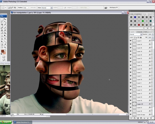
Task: Select the Lasso tool
Action: [x=2, y=22]
